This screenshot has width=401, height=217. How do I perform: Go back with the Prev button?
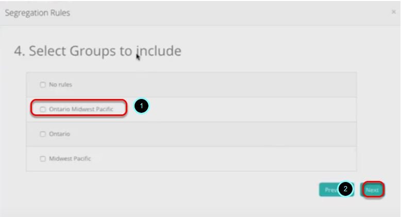[329, 190]
